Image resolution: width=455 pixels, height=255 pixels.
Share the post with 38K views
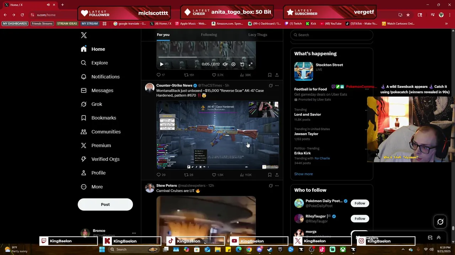click(x=277, y=75)
